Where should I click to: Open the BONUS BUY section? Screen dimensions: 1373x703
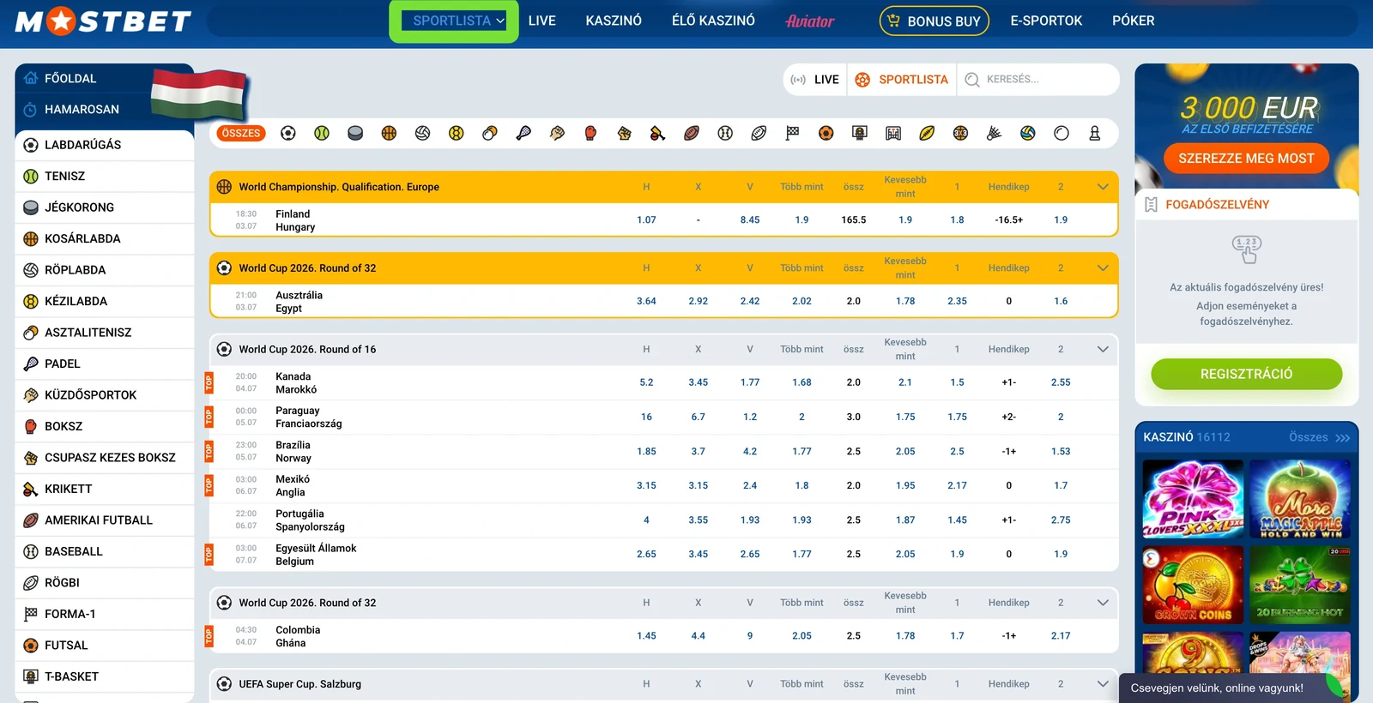click(934, 21)
